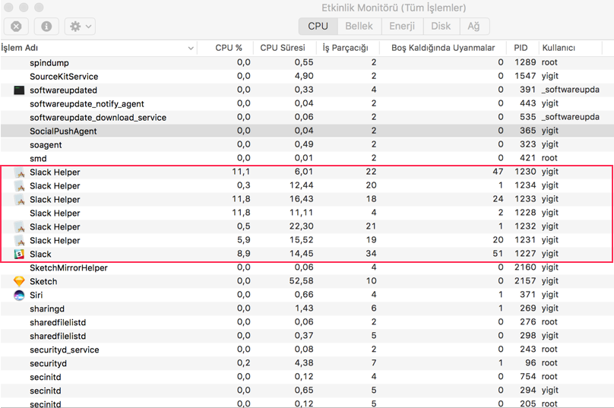Click the Slack app icon in process list
The image size is (614, 408).
19,254
